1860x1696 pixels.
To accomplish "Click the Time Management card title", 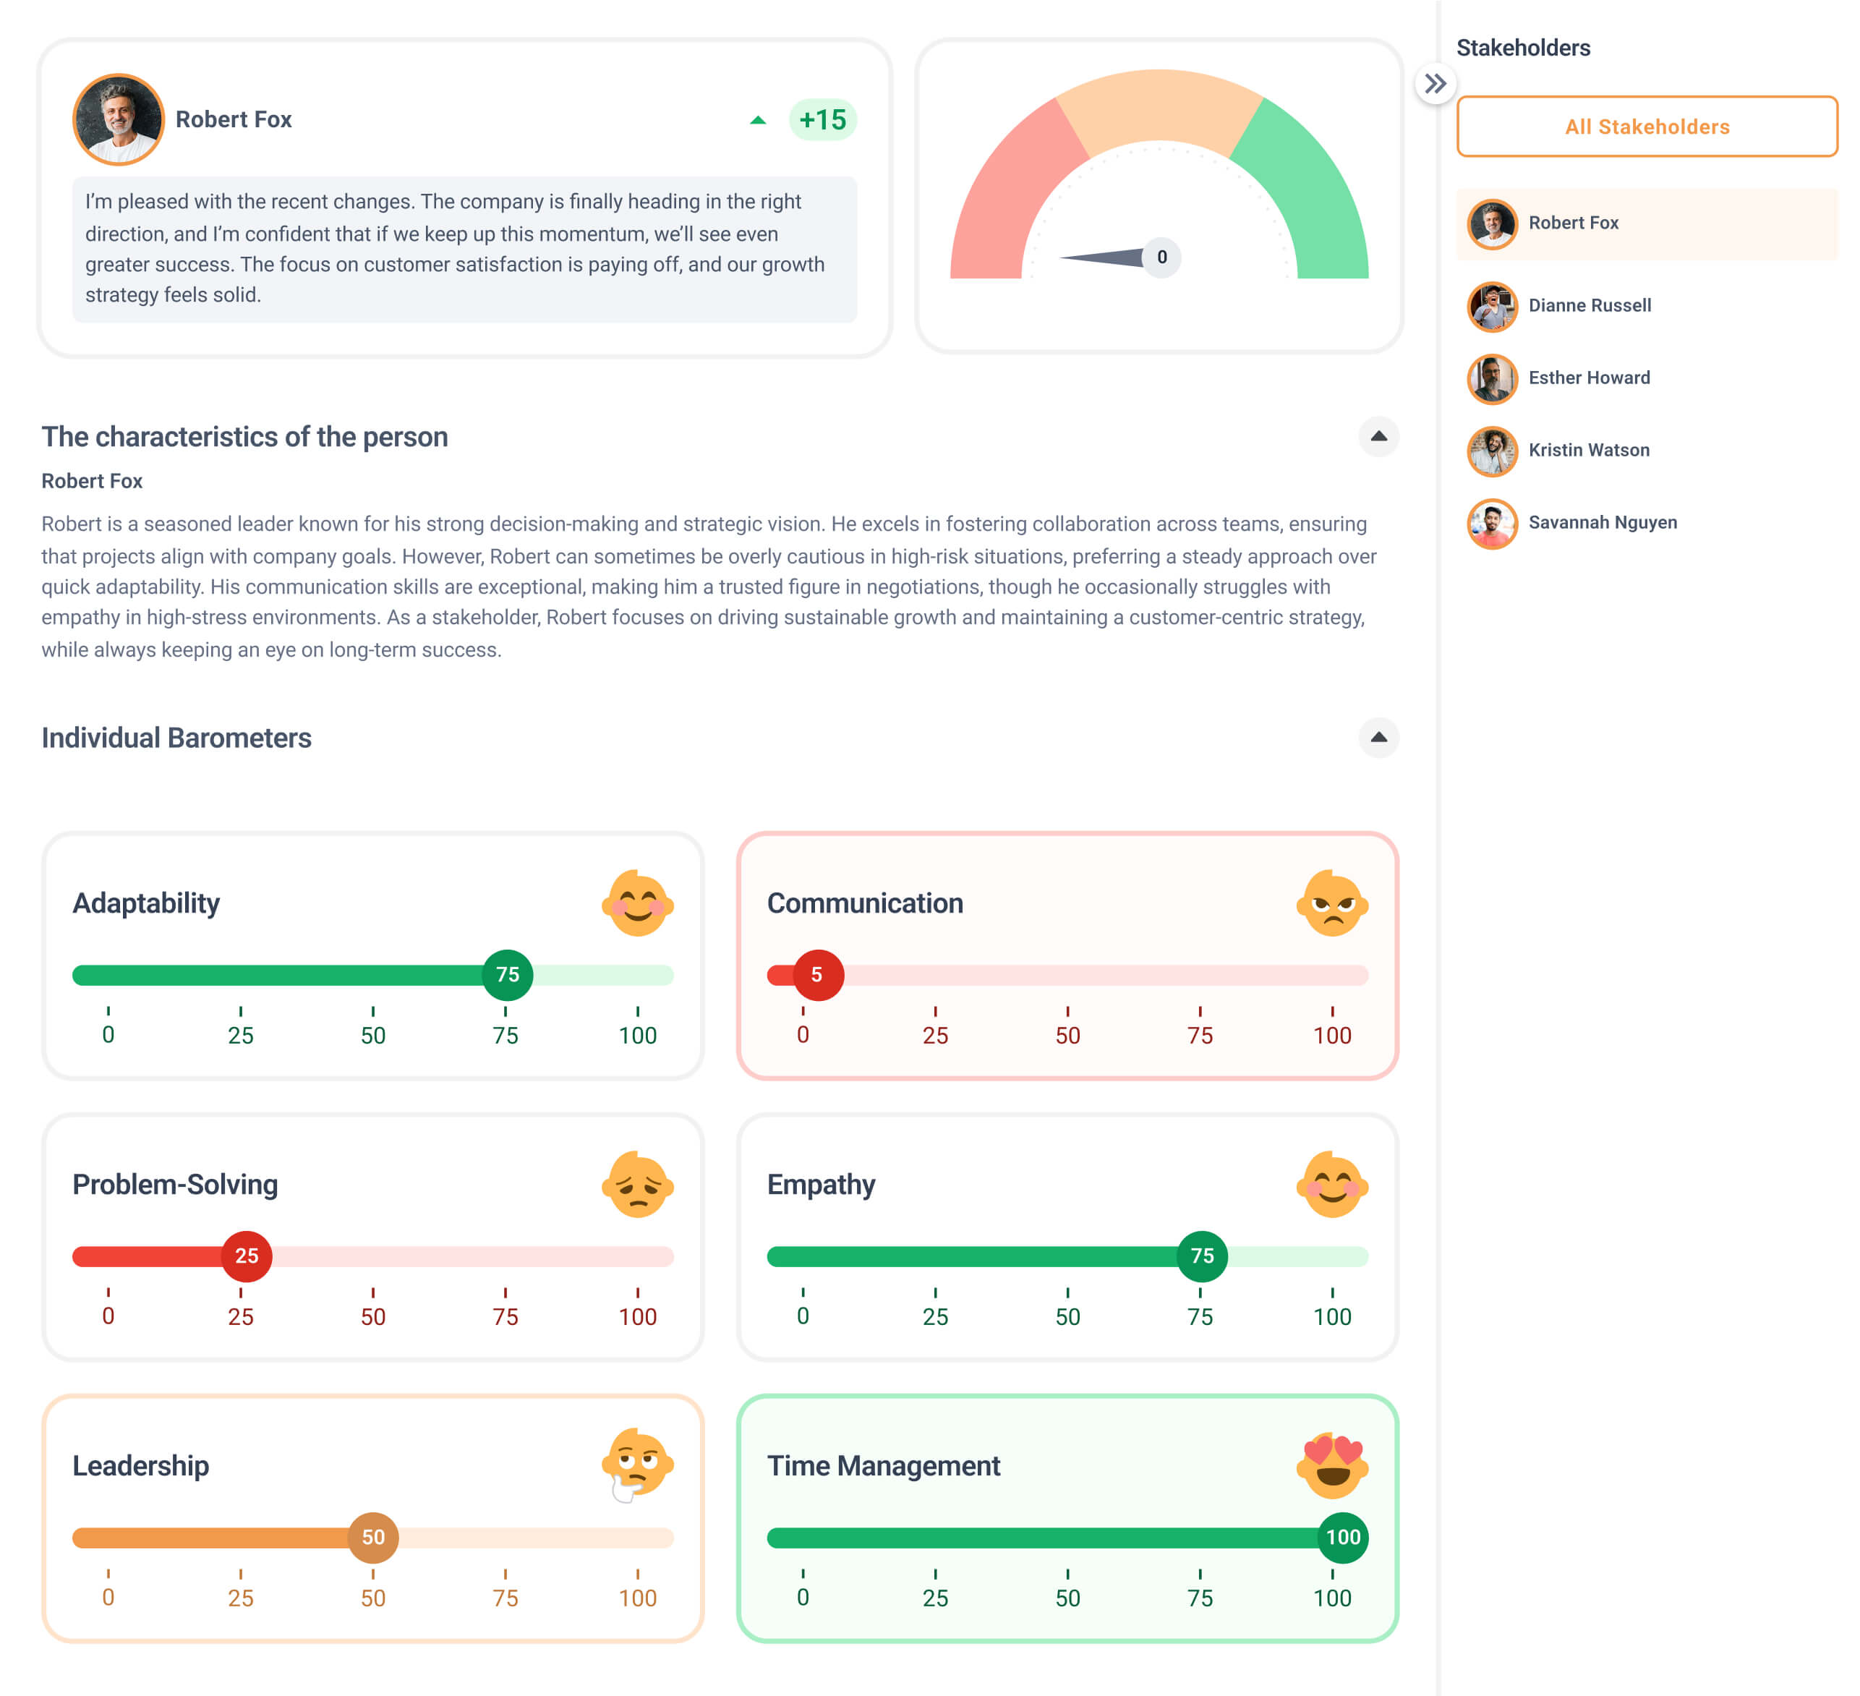I will point(883,1466).
